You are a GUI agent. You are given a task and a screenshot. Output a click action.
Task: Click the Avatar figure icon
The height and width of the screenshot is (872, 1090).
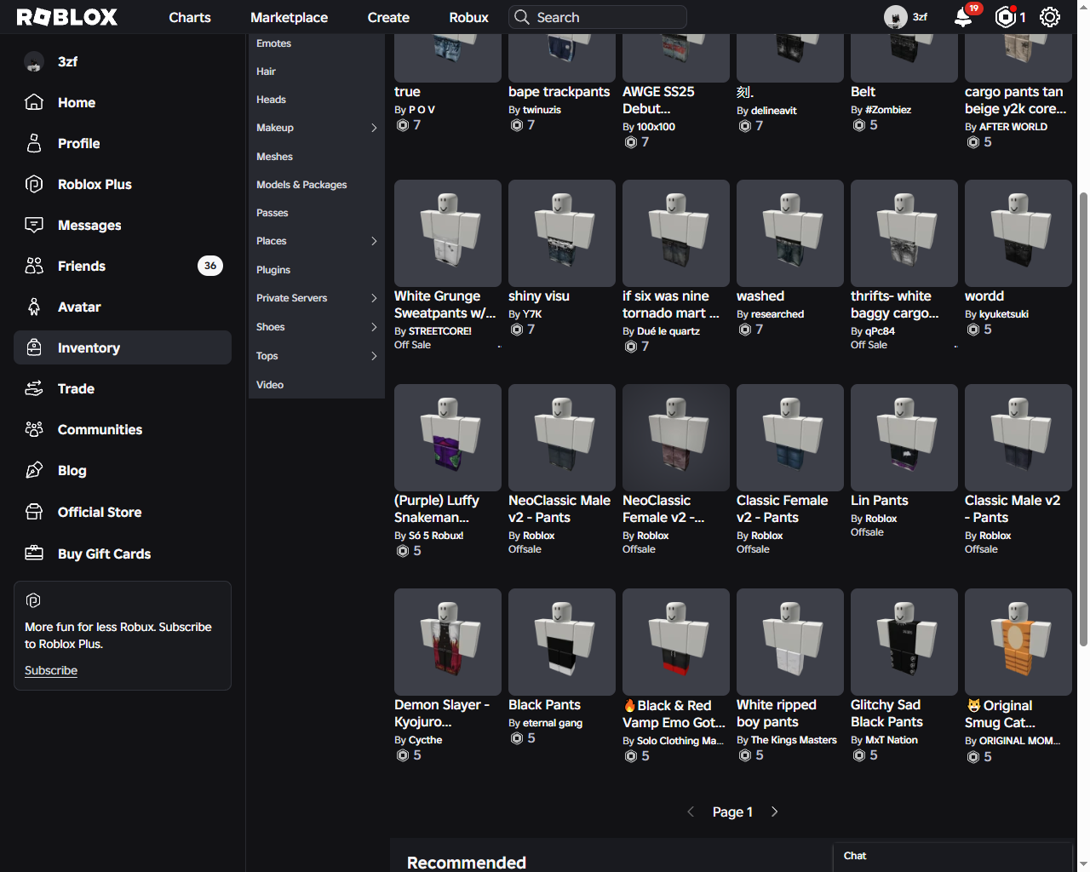coord(34,307)
